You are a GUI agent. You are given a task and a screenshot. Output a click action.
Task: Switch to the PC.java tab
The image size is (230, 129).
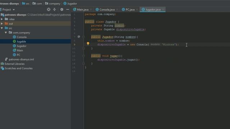130,10
